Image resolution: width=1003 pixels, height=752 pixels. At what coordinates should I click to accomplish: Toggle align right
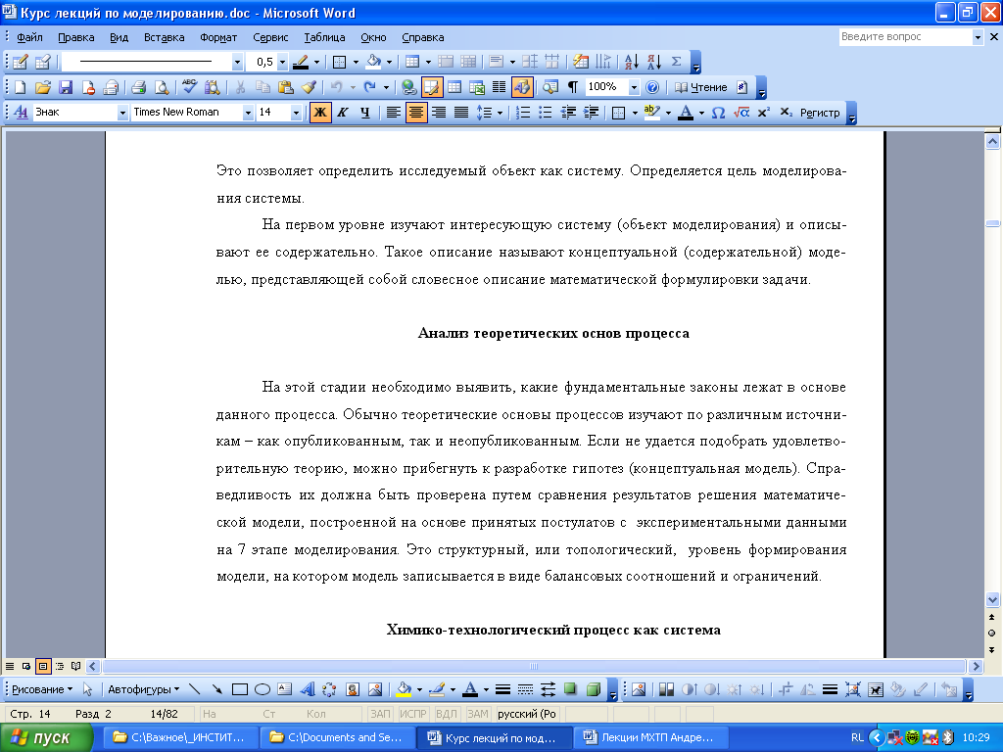click(439, 113)
